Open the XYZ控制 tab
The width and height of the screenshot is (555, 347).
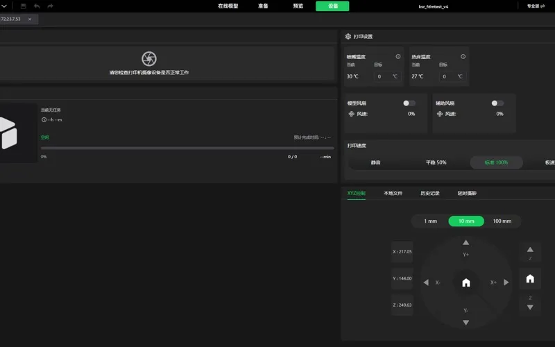click(x=356, y=193)
